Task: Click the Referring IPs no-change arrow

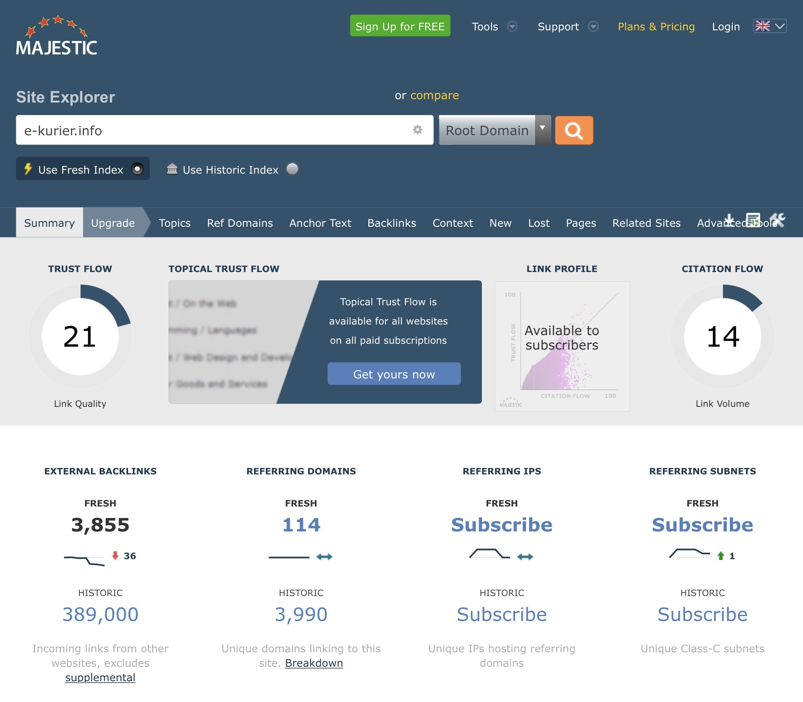Action: (x=525, y=557)
